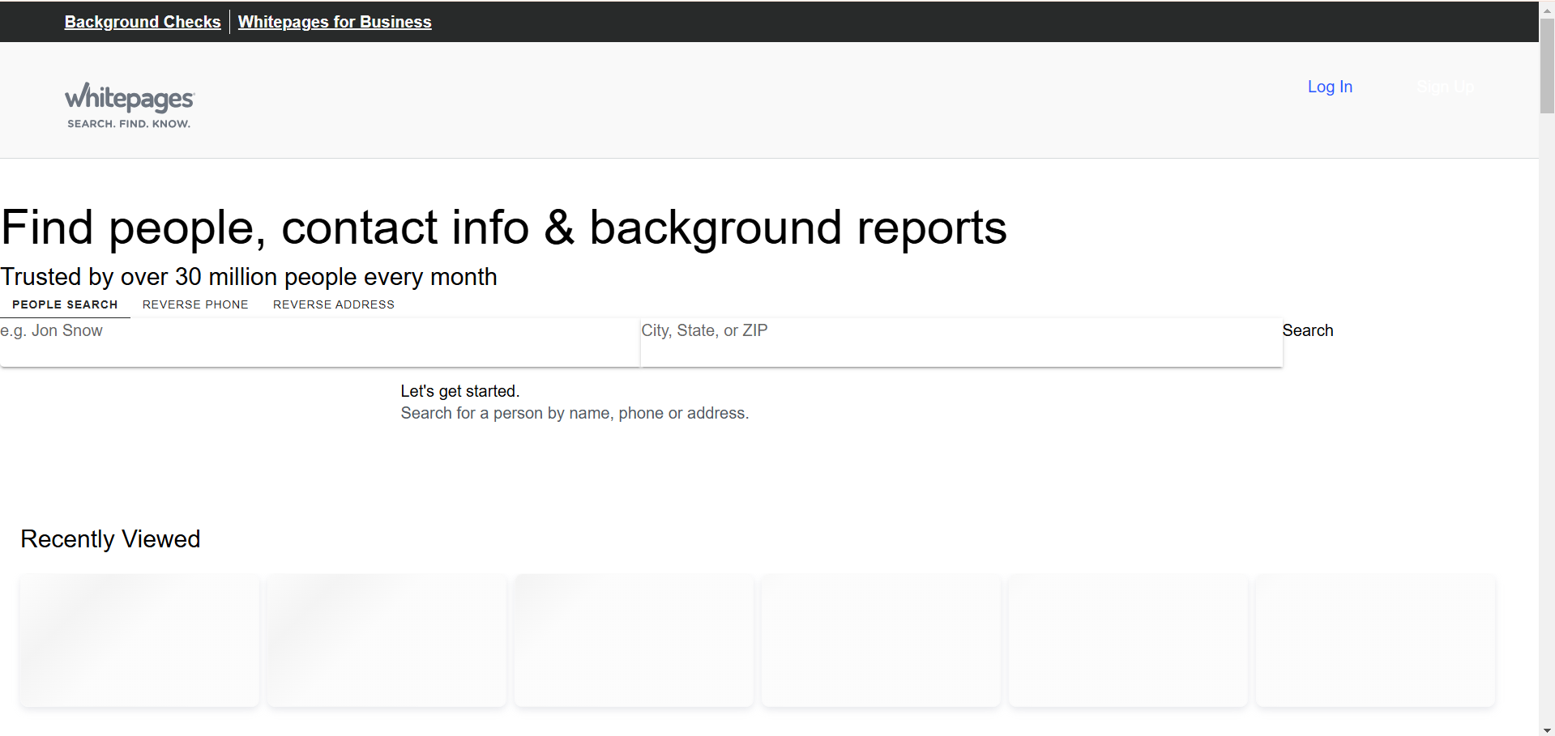Click 'Search for a person by name' text

click(575, 413)
